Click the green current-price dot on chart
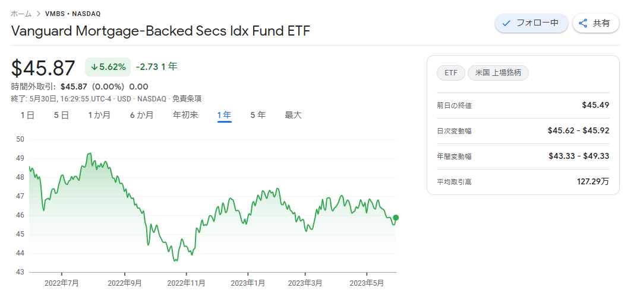 [x=396, y=218]
